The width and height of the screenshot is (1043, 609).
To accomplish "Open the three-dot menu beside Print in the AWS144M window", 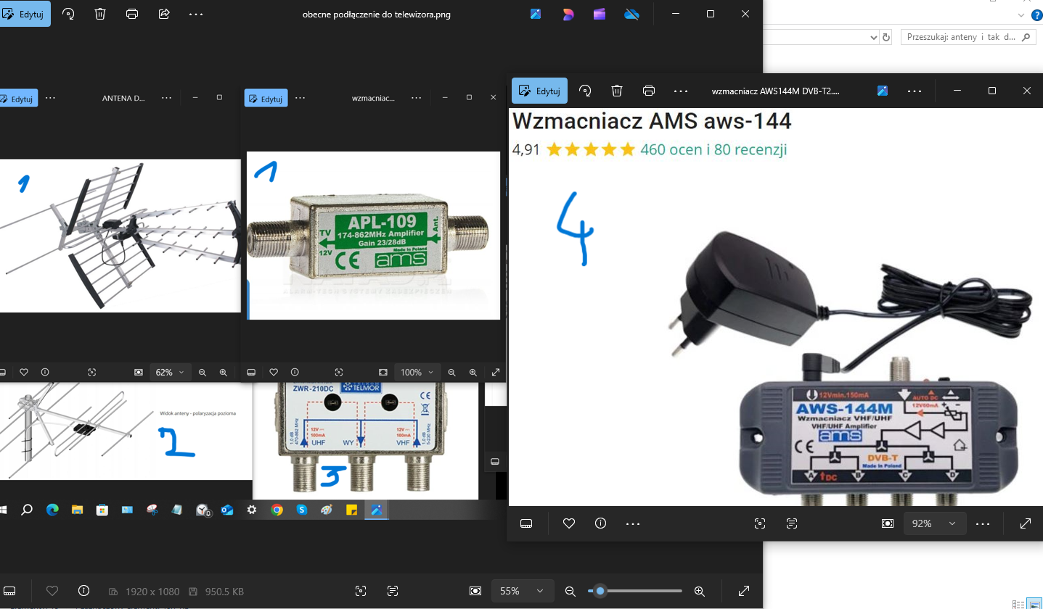I will pyautogui.click(x=681, y=91).
